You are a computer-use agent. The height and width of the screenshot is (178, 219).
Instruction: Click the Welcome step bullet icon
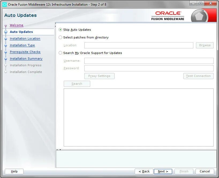[6, 25]
